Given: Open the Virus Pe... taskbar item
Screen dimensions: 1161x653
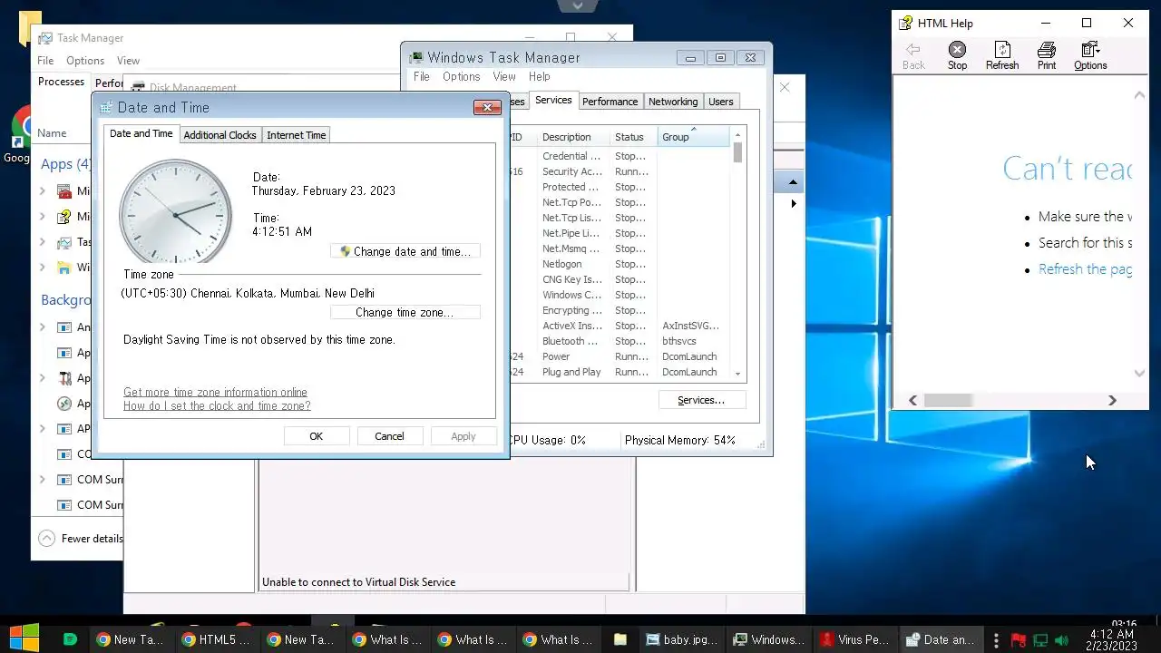Looking at the screenshot, I should [x=854, y=639].
